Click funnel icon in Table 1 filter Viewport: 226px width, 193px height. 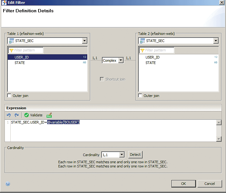[x=11, y=50]
